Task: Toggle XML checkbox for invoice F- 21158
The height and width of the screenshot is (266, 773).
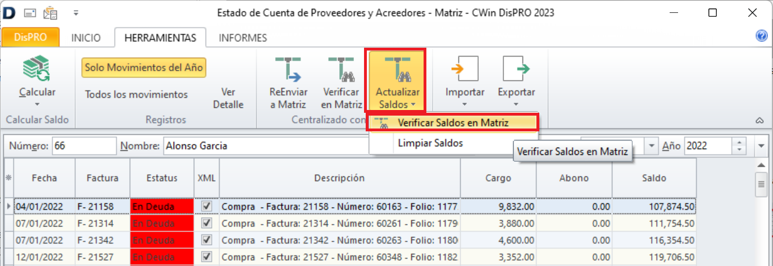Action: [207, 207]
